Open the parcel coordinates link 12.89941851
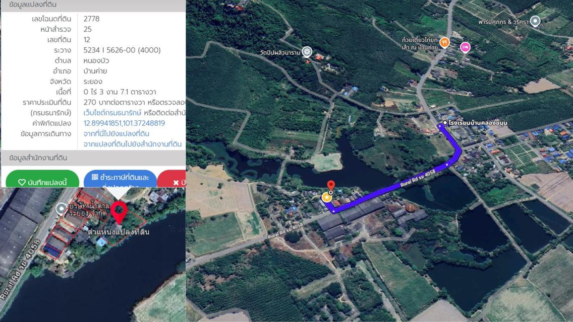Viewport: 573px width, 322px height. click(124, 123)
